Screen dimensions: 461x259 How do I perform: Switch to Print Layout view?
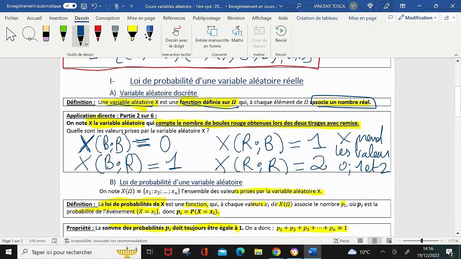click(375, 241)
